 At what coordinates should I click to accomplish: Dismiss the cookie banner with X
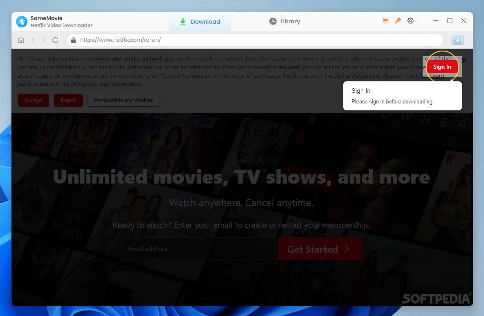click(x=464, y=61)
